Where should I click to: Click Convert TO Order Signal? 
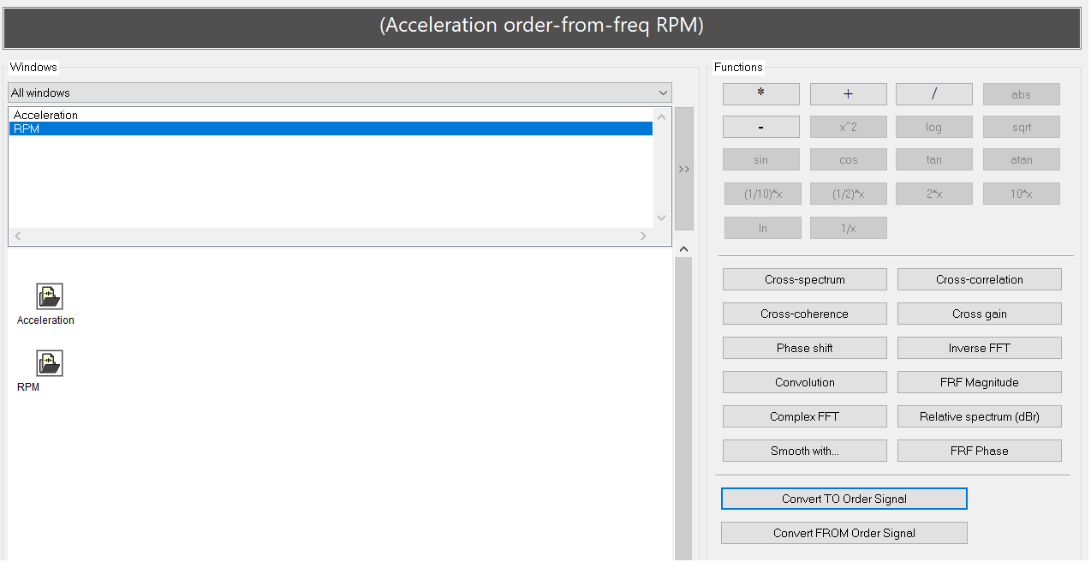(844, 499)
